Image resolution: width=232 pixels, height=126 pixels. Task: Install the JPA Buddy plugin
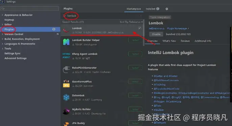tap(135, 123)
